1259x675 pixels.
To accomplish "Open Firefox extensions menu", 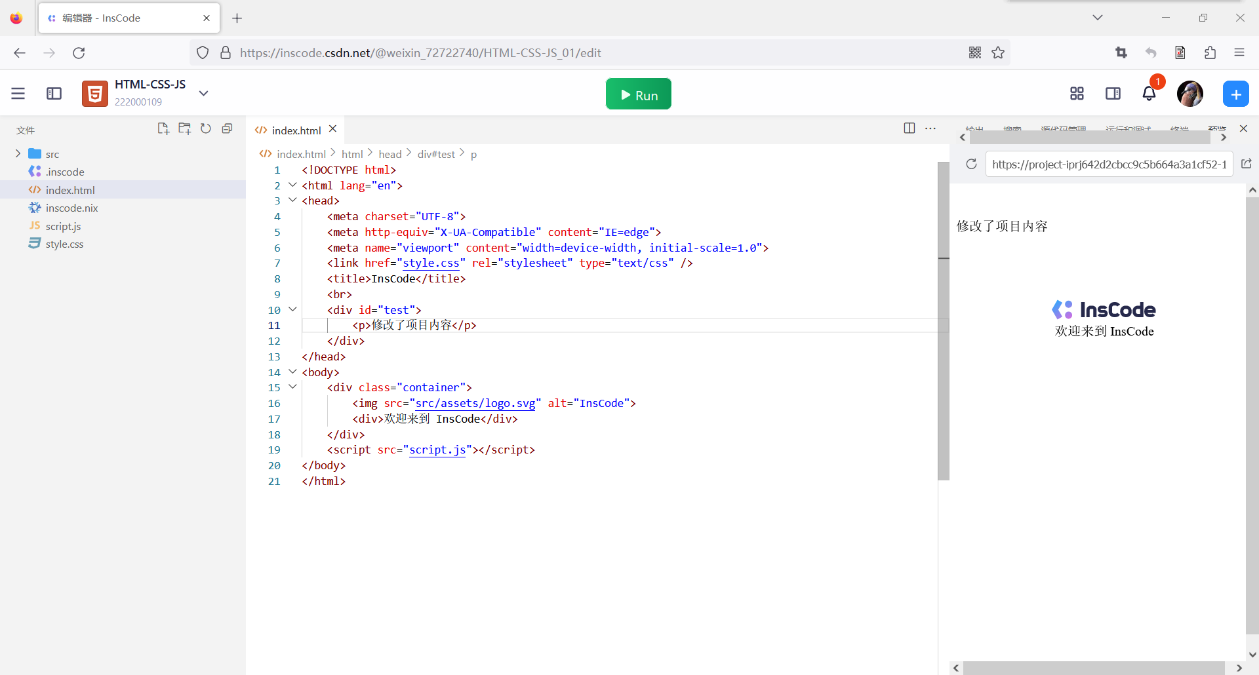I will pos(1210,52).
